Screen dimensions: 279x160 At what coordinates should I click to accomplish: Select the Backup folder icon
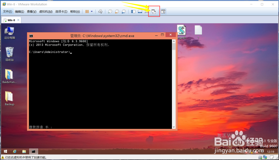pos(9,99)
